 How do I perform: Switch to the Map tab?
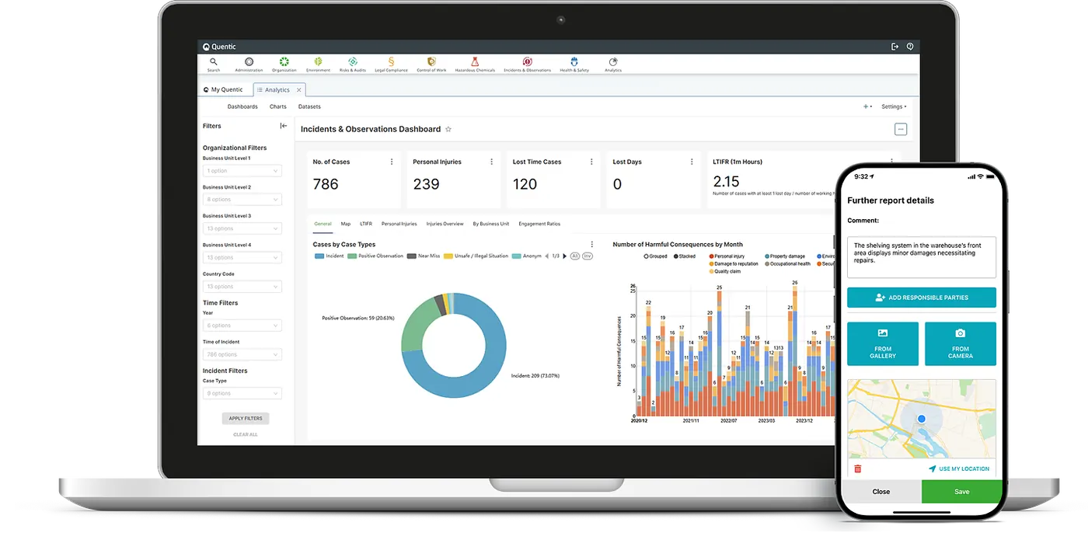[x=346, y=224]
